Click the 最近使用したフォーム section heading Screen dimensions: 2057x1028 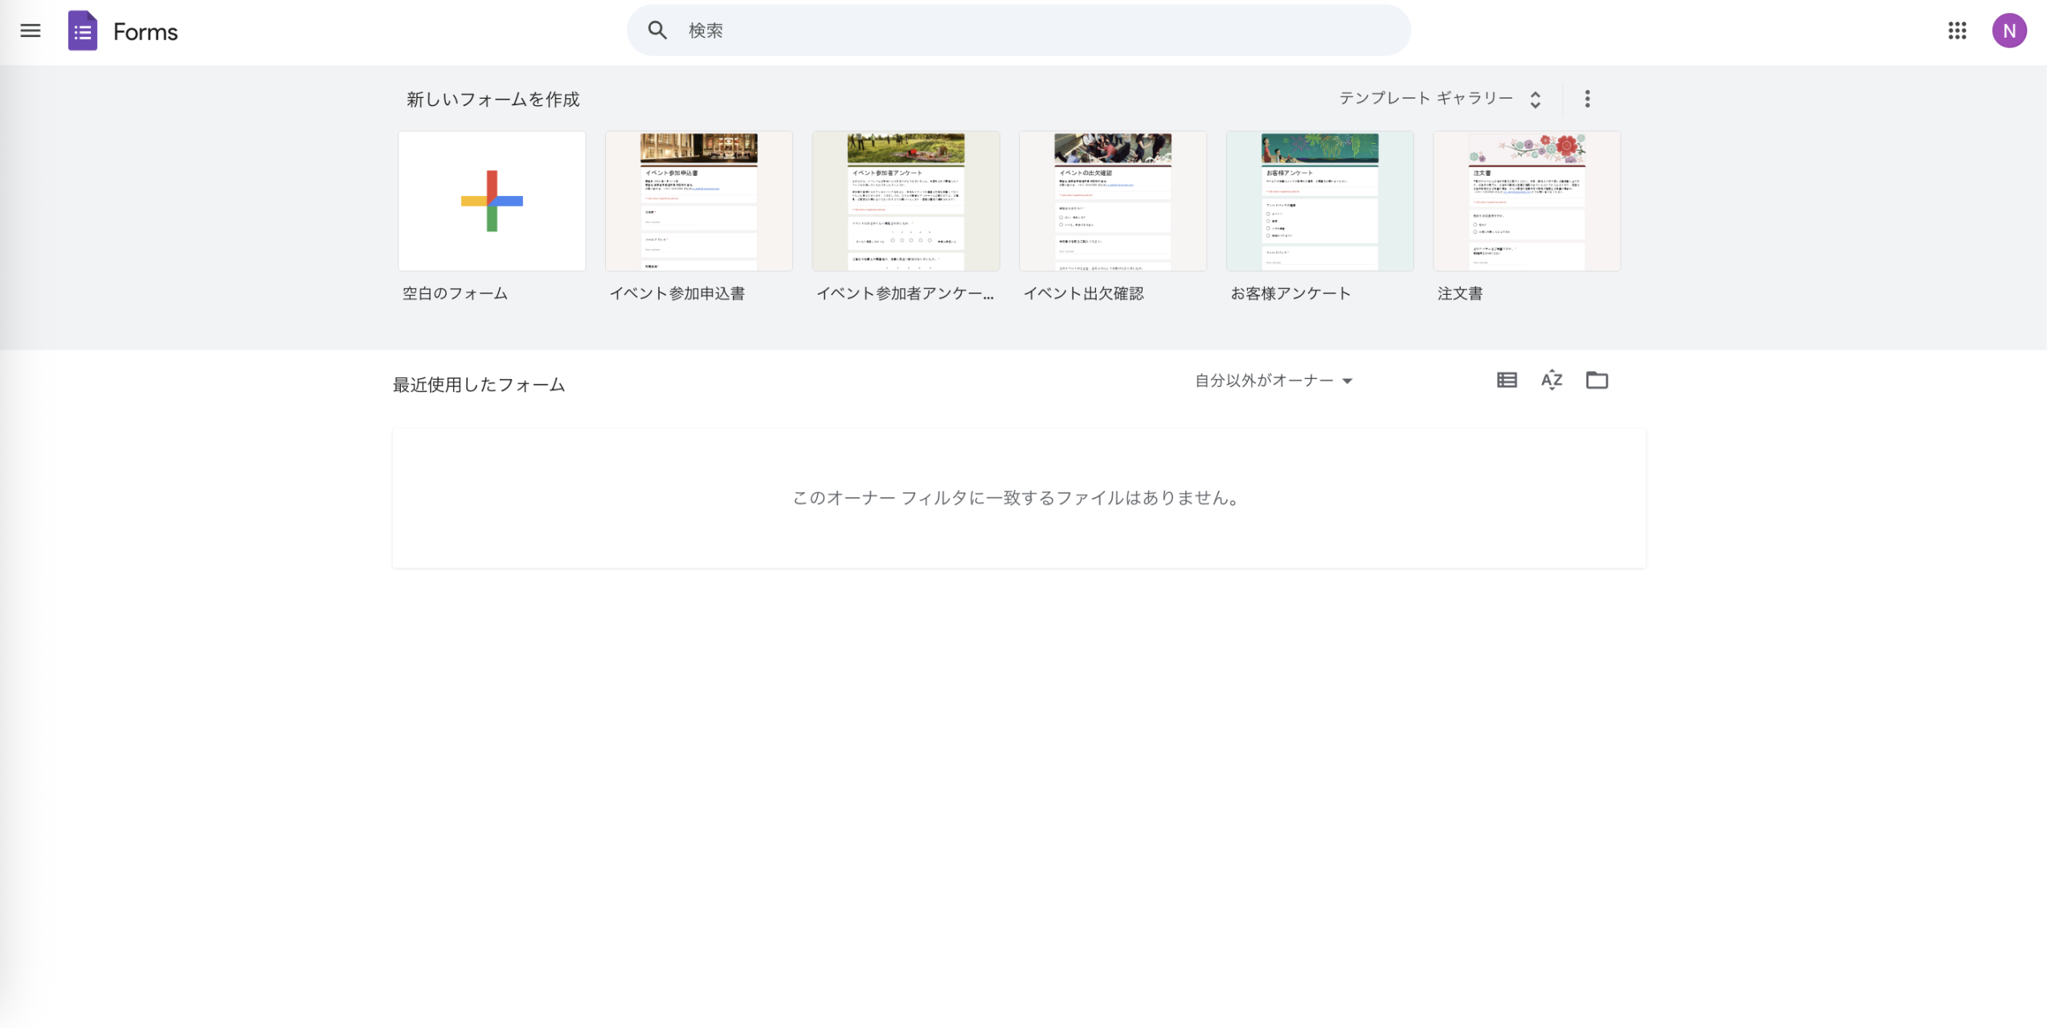[x=478, y=384]
